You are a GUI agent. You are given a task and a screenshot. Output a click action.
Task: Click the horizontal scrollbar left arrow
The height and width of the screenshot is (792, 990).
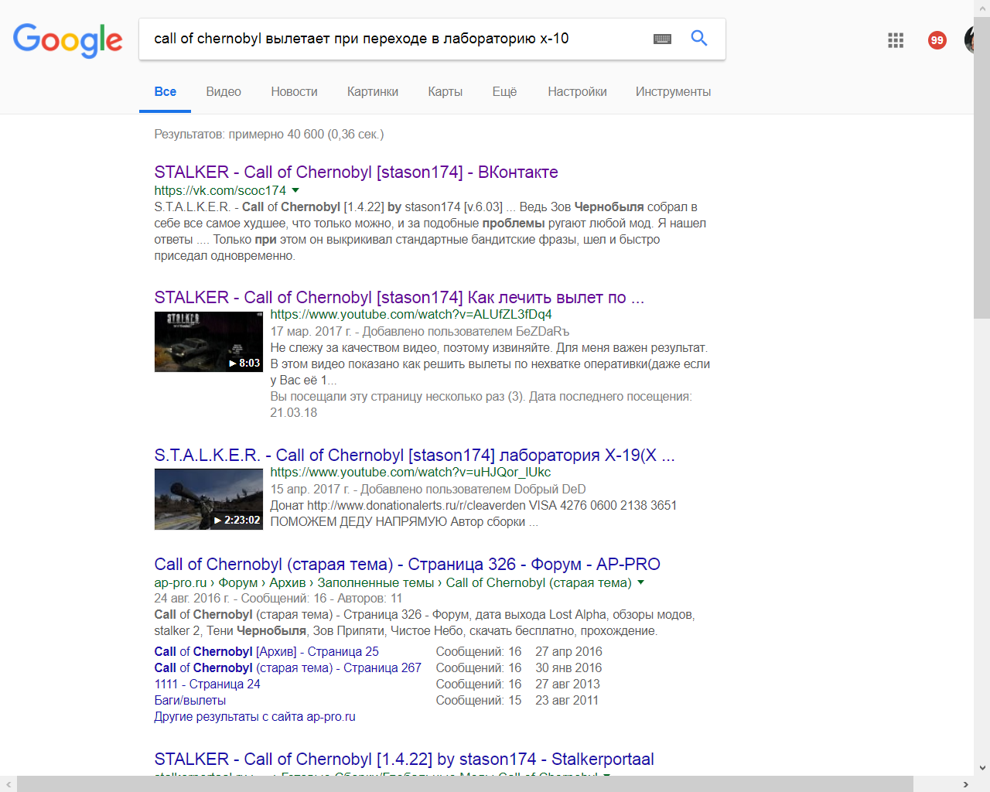[8, 784]
